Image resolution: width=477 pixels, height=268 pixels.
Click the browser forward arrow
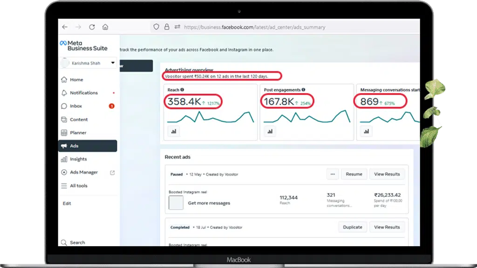(x=78, y=27)
